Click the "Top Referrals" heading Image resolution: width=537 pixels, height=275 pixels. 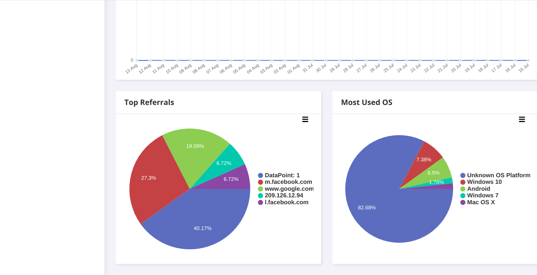click(x=149, y=103)
